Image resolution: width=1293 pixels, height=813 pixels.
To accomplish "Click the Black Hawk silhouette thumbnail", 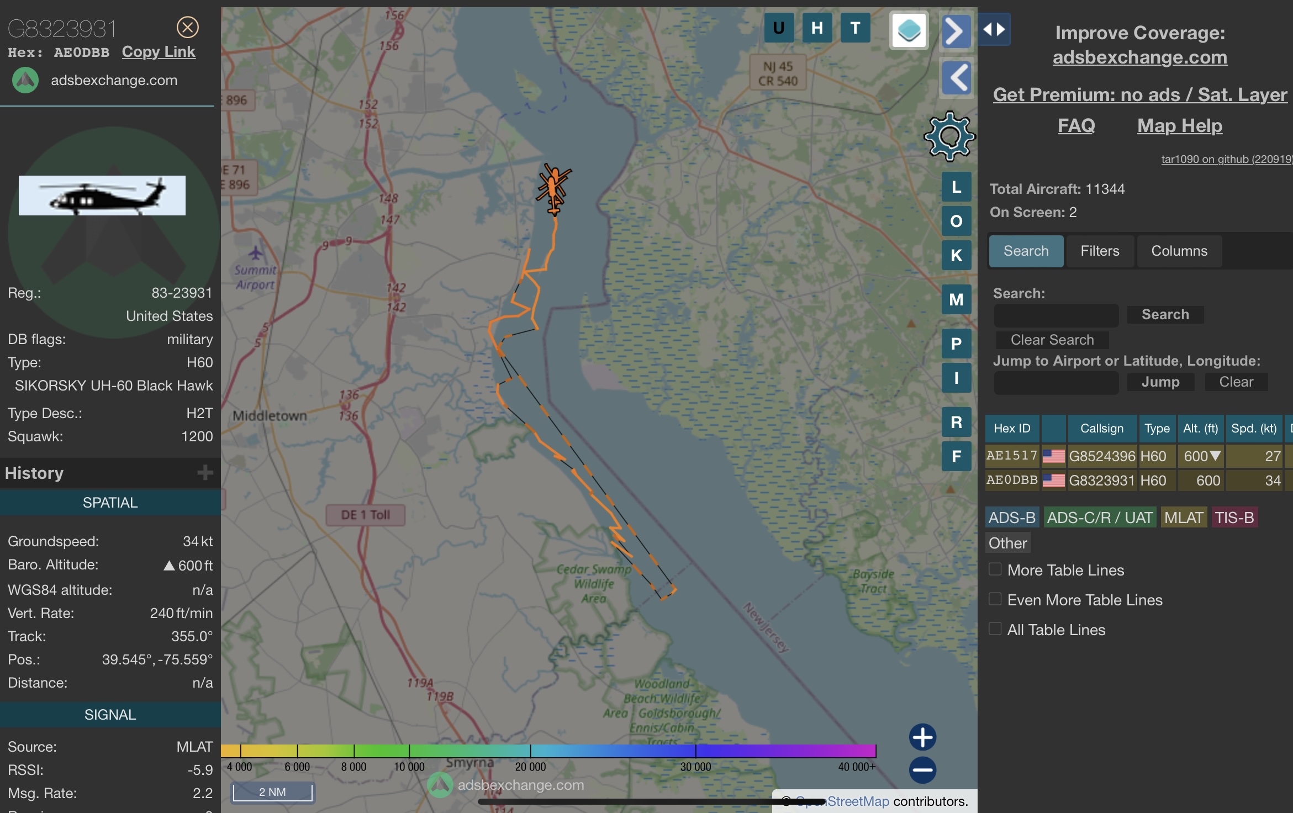I will point(102,196).
